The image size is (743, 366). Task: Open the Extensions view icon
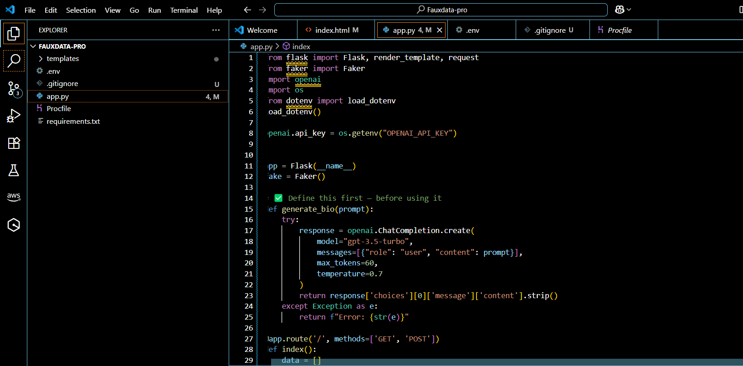(x=14, y=143)
